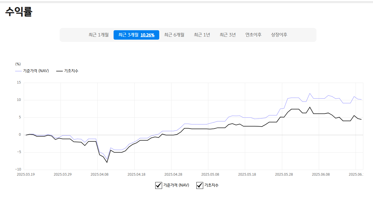The image size is (373, 203).
Task: Click the 기준가격 (NAV) chart legend entry
Action: pos(32,71)
